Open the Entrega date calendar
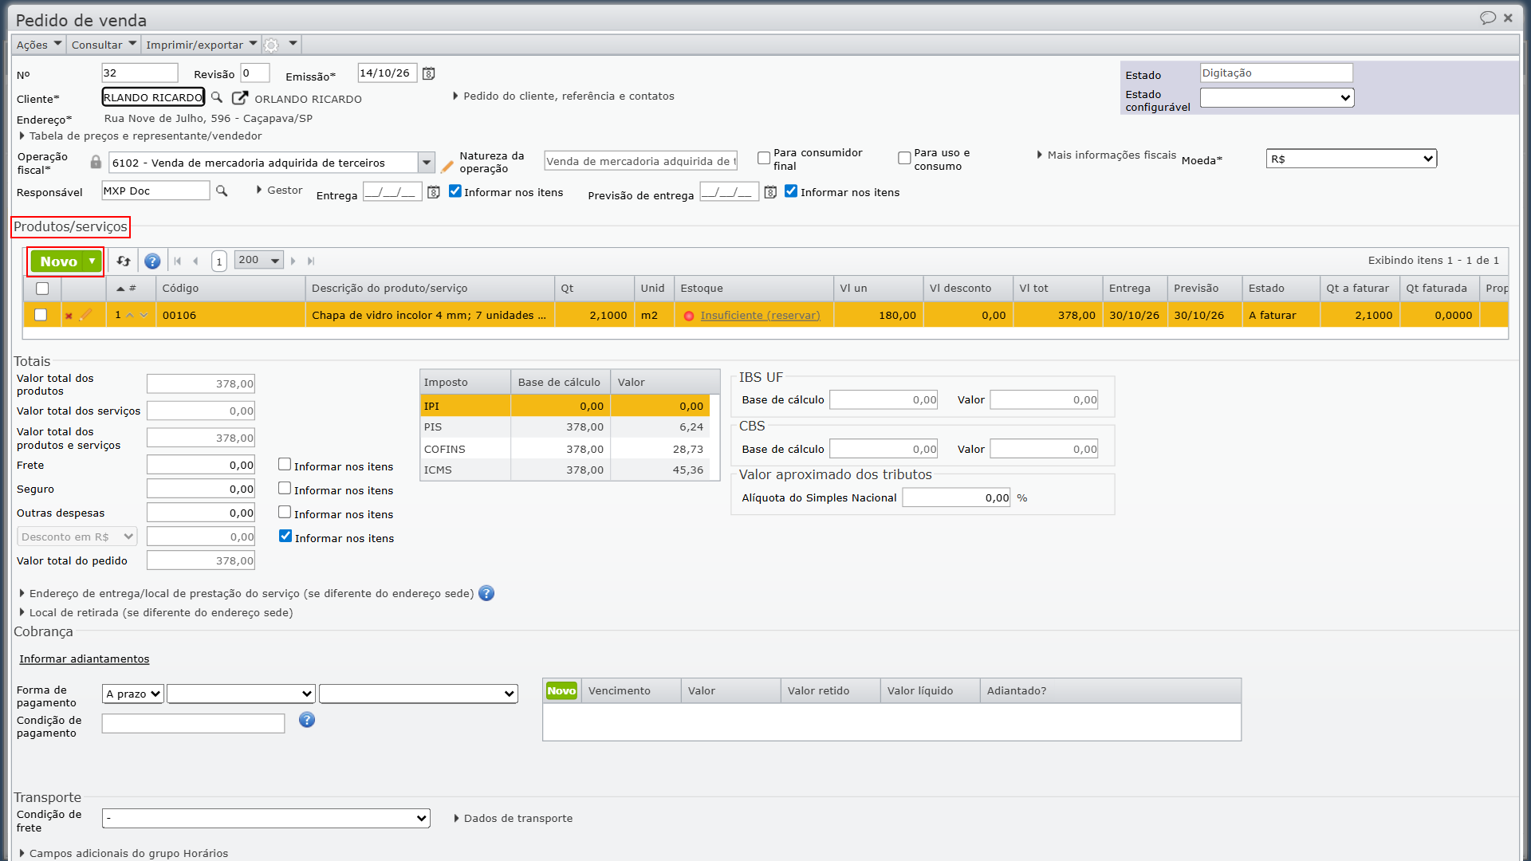This screenshot has height=861, width=1531. coord(433,192)
